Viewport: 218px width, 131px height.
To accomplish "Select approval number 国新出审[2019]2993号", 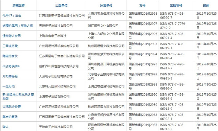I will (143, 66).
